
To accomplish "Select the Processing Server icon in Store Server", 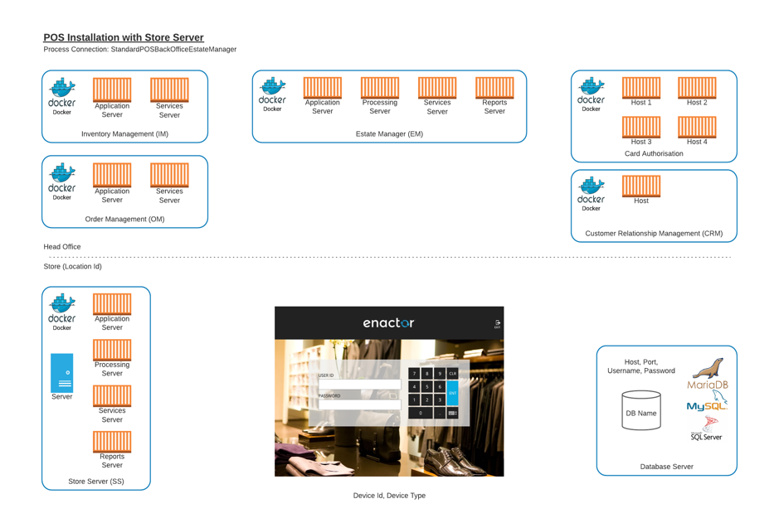I will point(112,351).
